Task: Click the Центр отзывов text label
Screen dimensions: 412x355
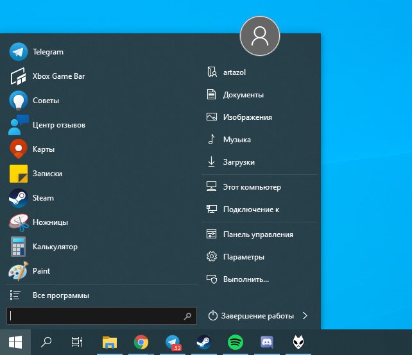Action: click(59, 125)
